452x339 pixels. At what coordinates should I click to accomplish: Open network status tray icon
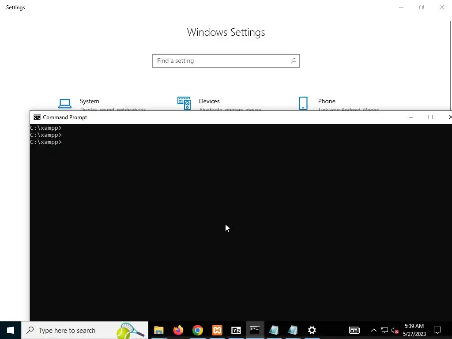(x=384, y=330)
